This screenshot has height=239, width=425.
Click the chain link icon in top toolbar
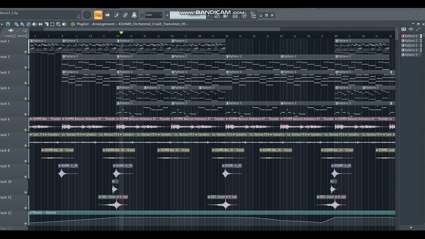click(x=125, y=15)
